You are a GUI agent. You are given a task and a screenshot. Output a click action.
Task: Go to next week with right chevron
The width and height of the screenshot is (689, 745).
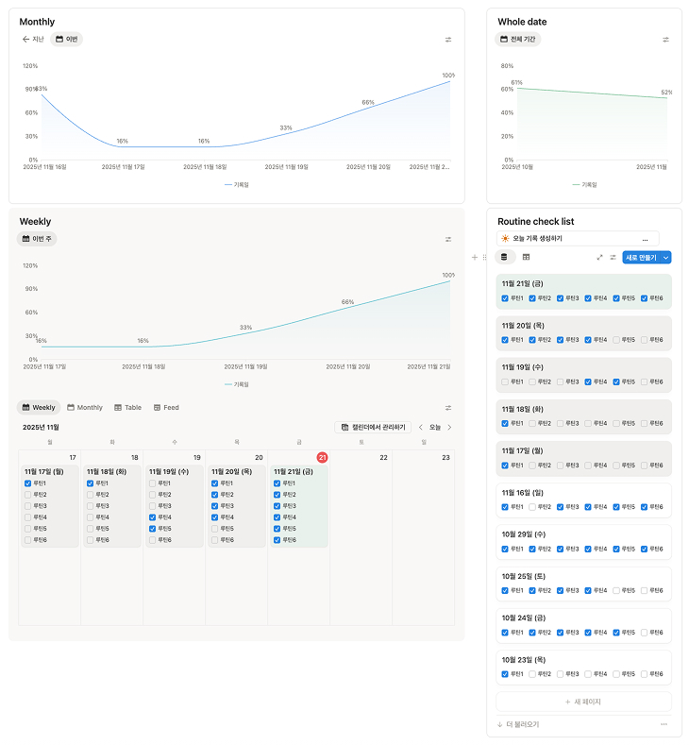pyautogui.click(x=449, y=428)
